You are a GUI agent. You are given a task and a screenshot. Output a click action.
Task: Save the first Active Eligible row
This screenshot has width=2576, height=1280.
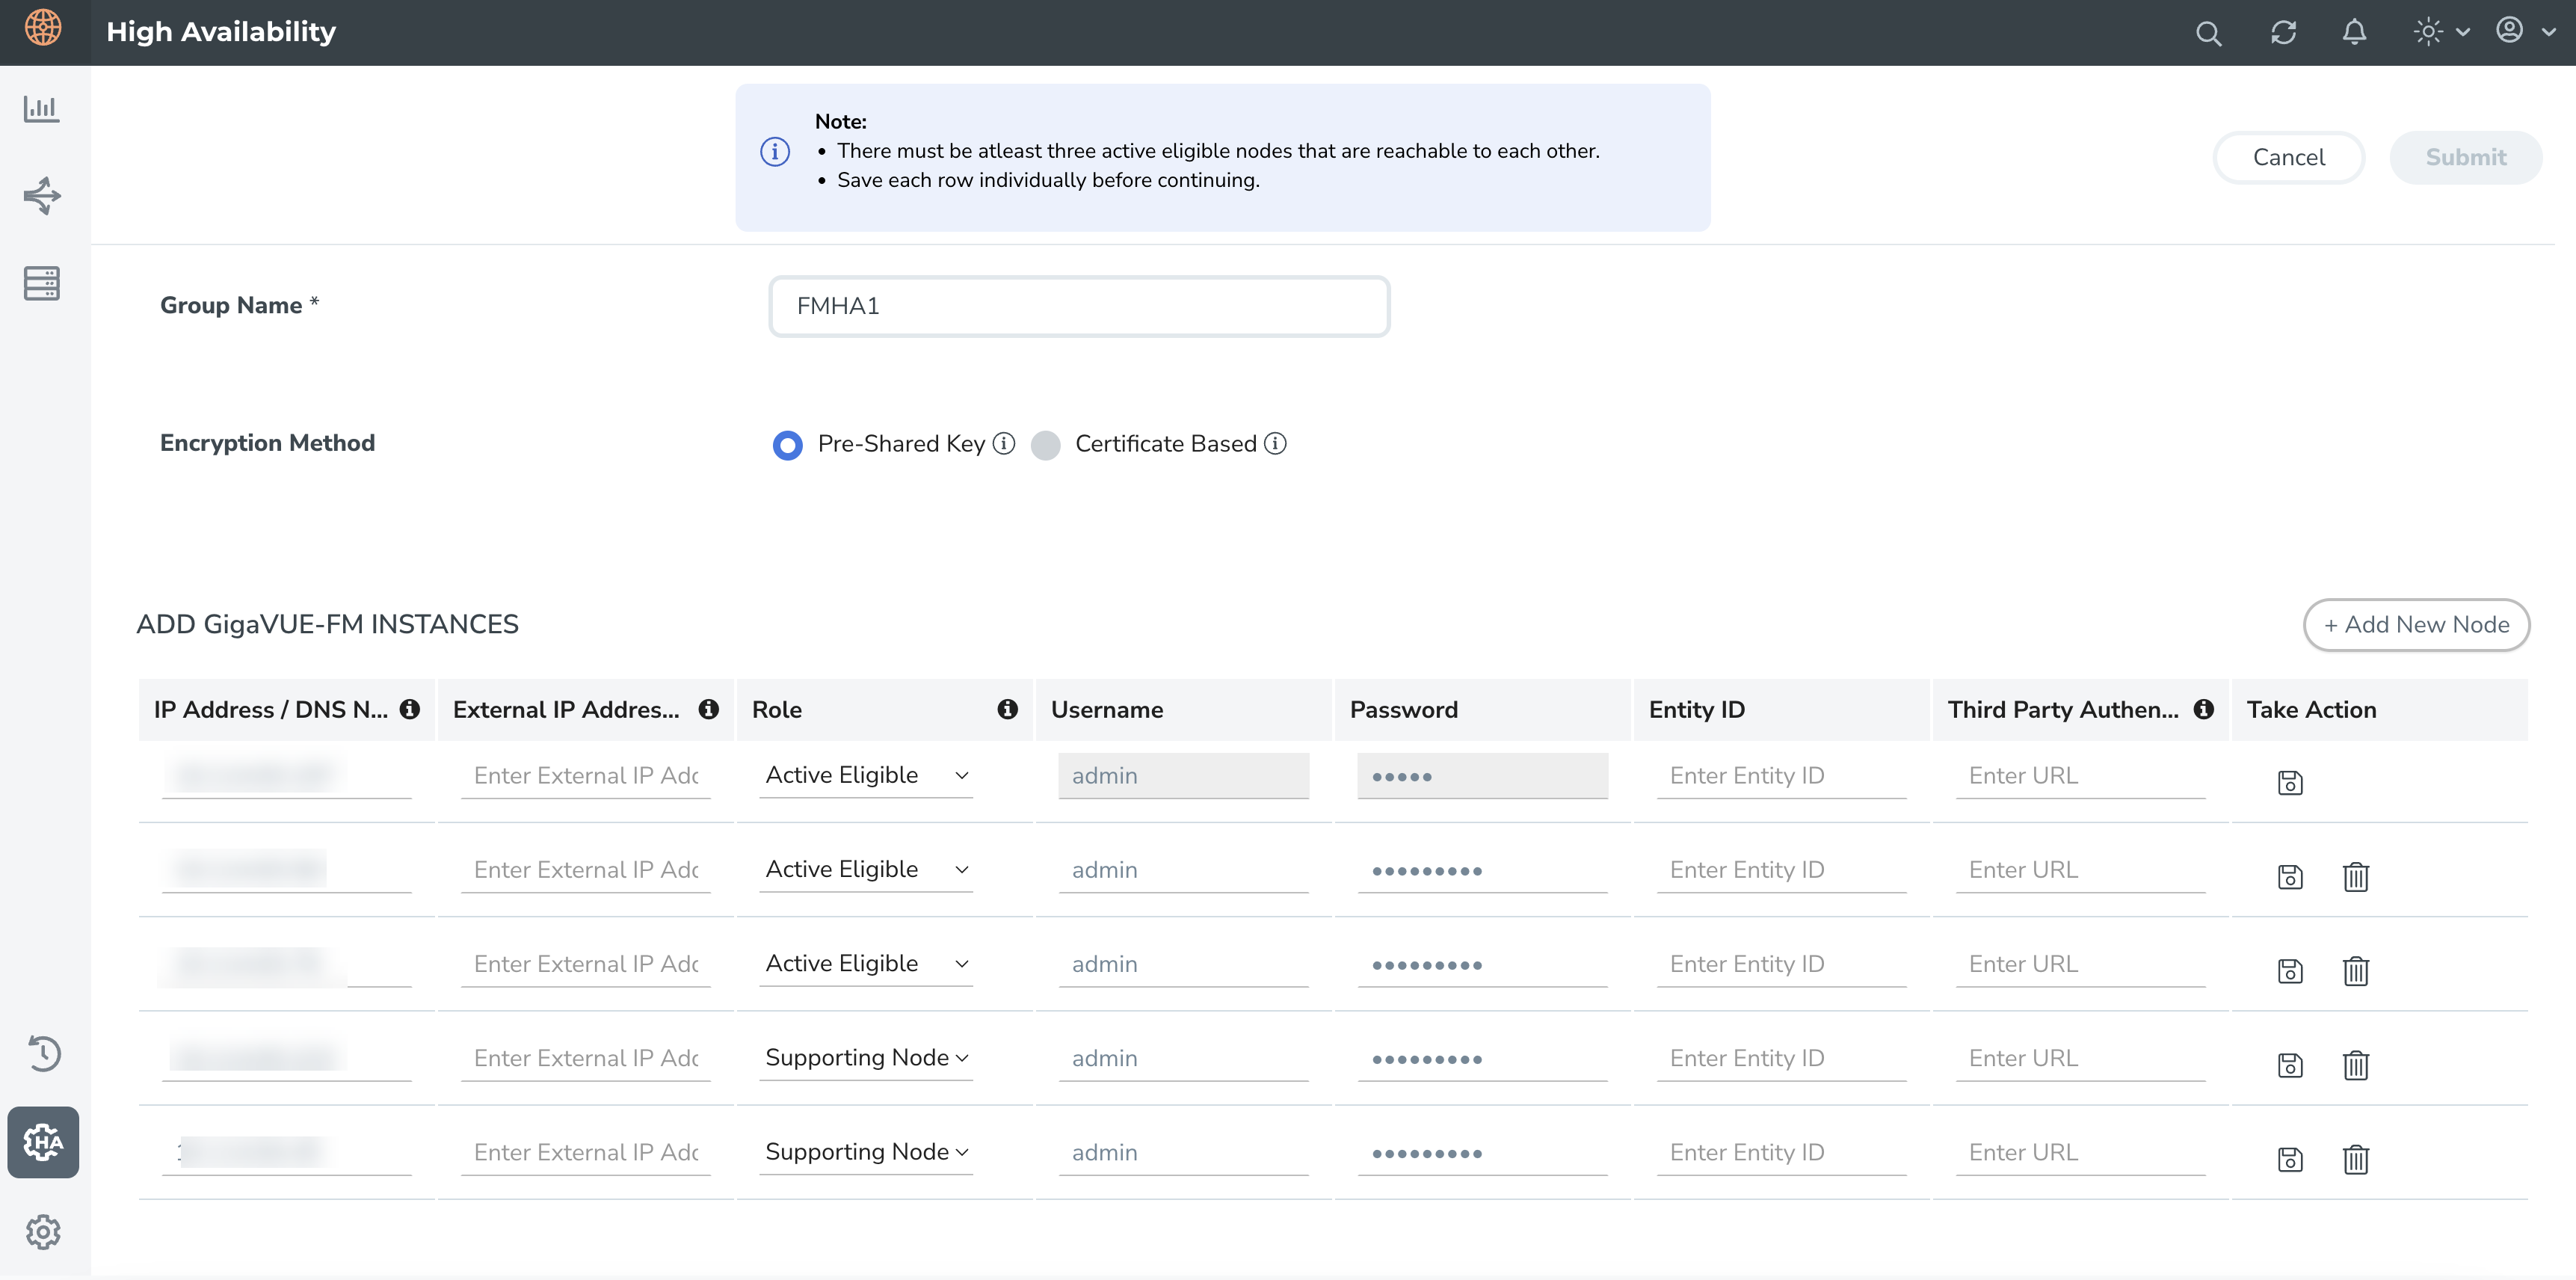tap(2289, 783)
